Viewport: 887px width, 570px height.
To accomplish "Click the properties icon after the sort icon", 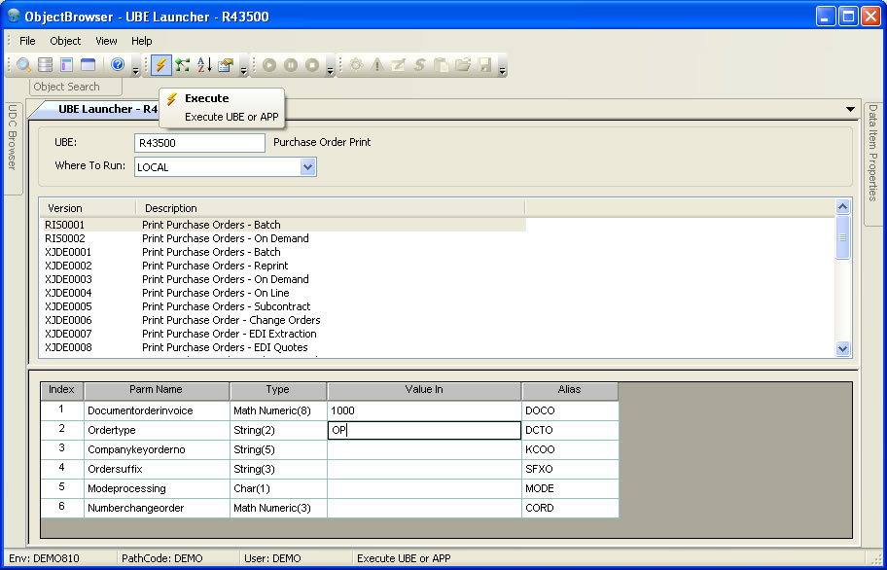I will 226,65.
